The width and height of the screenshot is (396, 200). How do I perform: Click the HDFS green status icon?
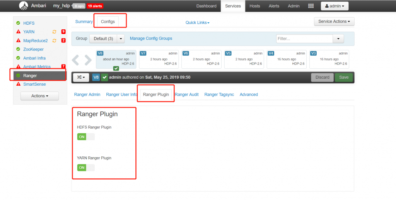(x=18, y=23)
